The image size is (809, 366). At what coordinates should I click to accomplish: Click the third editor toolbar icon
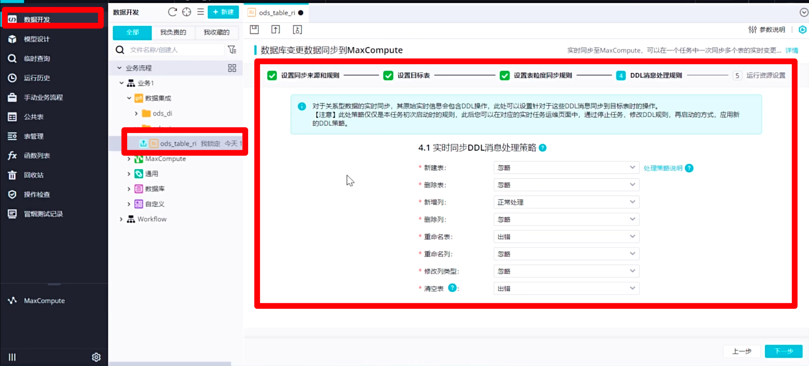click(297, 30)
